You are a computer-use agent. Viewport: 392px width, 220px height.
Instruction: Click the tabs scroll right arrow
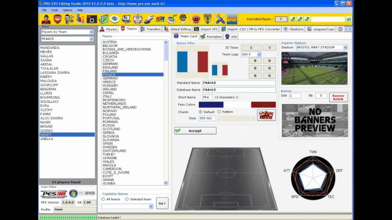(x=350, y=29)
